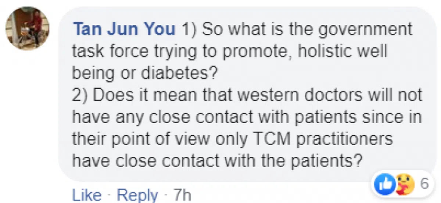The width and height of the screenshot is (441, 203).
Task: Click the "1)" point marker
Action: click(x=189, y=29)
